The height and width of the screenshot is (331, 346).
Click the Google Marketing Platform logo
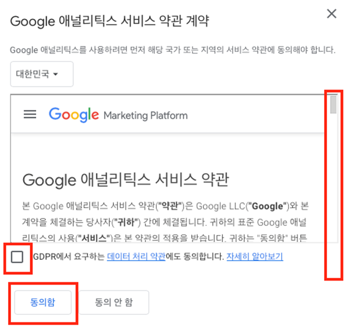pyautogui.click(x=118, y=115)
